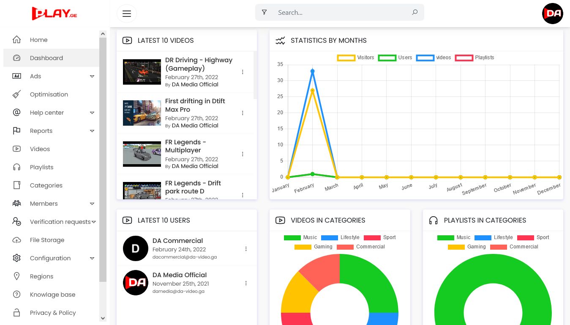570x325 pixels.
Task: Click the Play.ge logo
Action: [55, 13]
